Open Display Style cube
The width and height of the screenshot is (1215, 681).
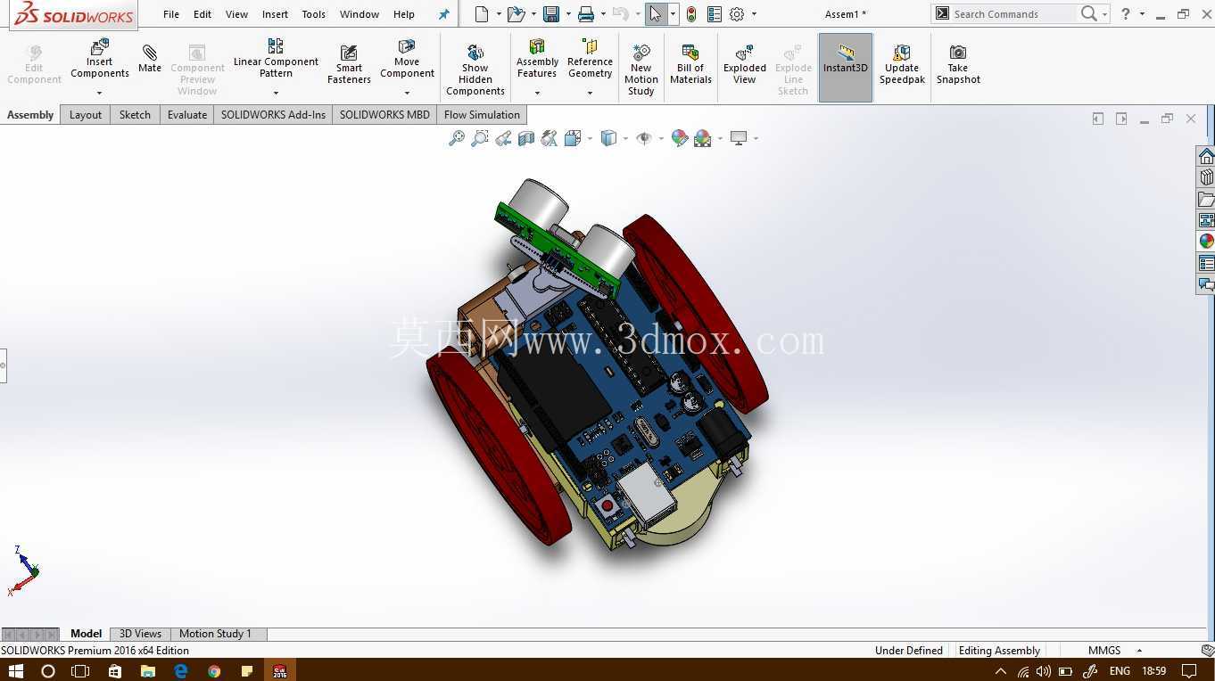608,138
